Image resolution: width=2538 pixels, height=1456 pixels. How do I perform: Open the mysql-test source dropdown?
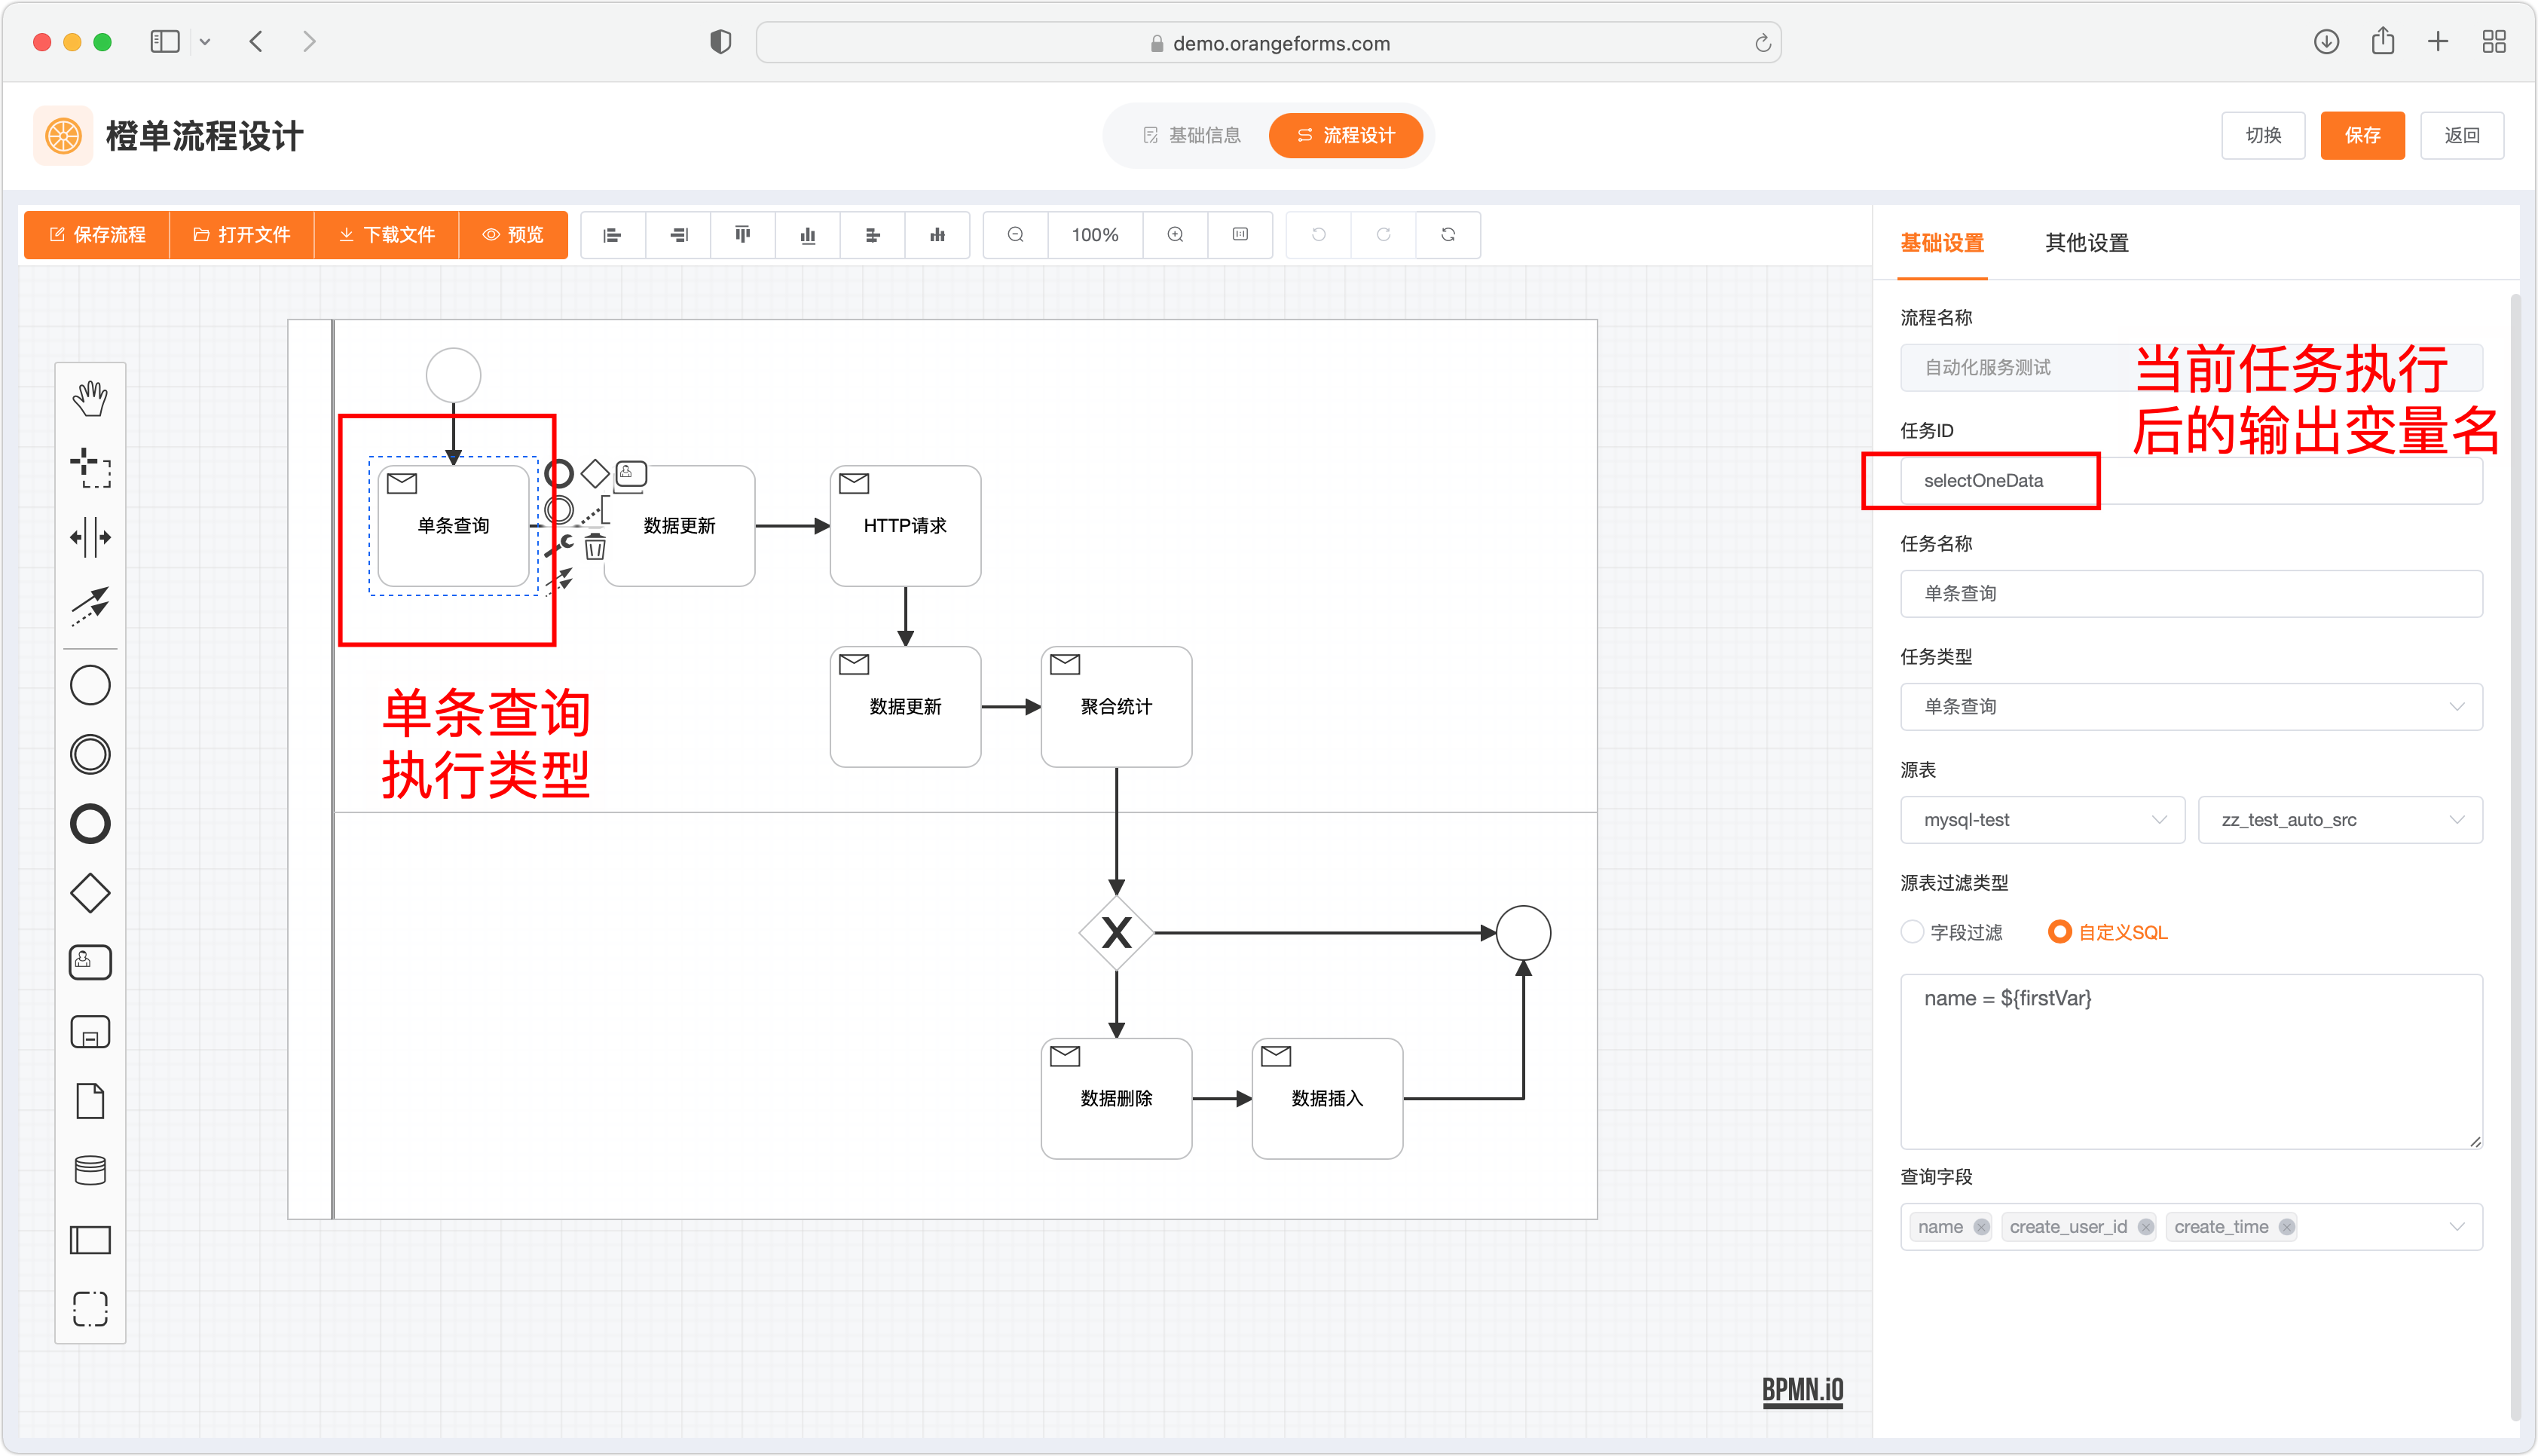(x=2042, y=819)
